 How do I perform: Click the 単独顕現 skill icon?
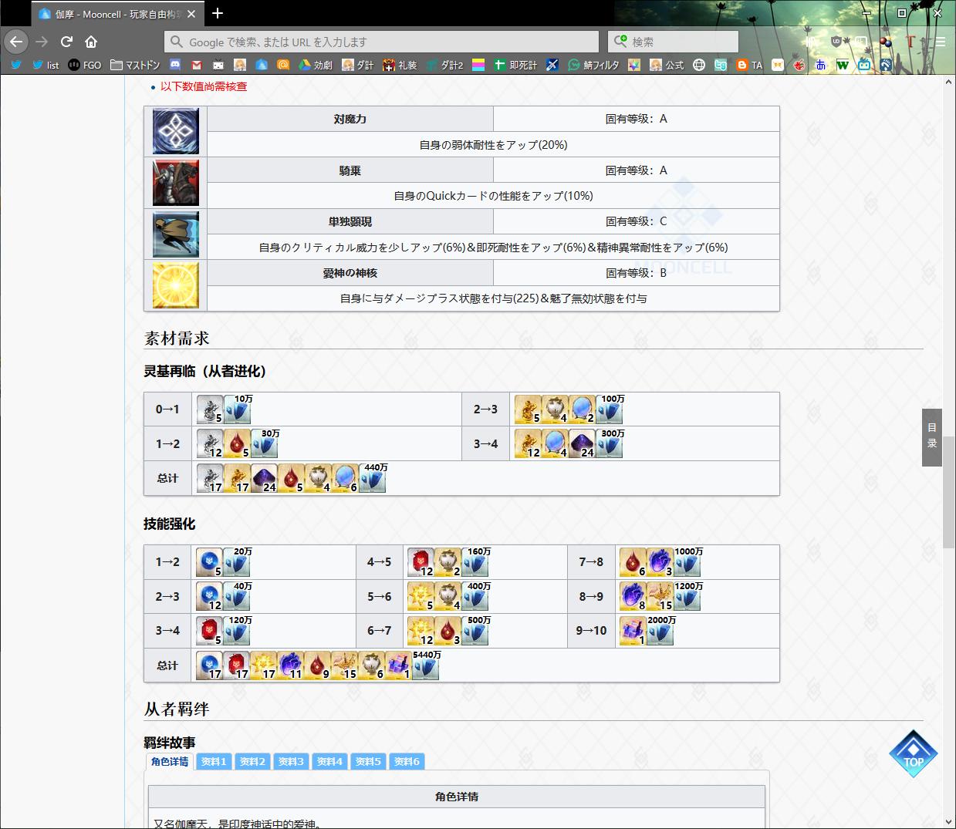coord(176,234)
